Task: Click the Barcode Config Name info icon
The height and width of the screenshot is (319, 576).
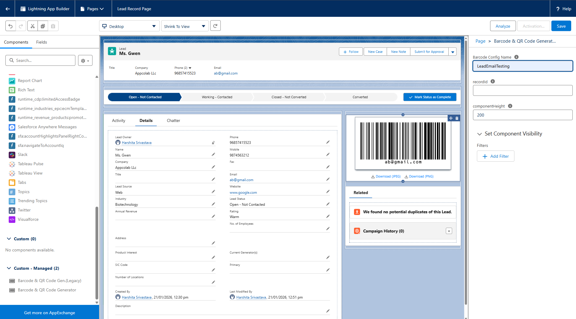Action: point(516,57)
